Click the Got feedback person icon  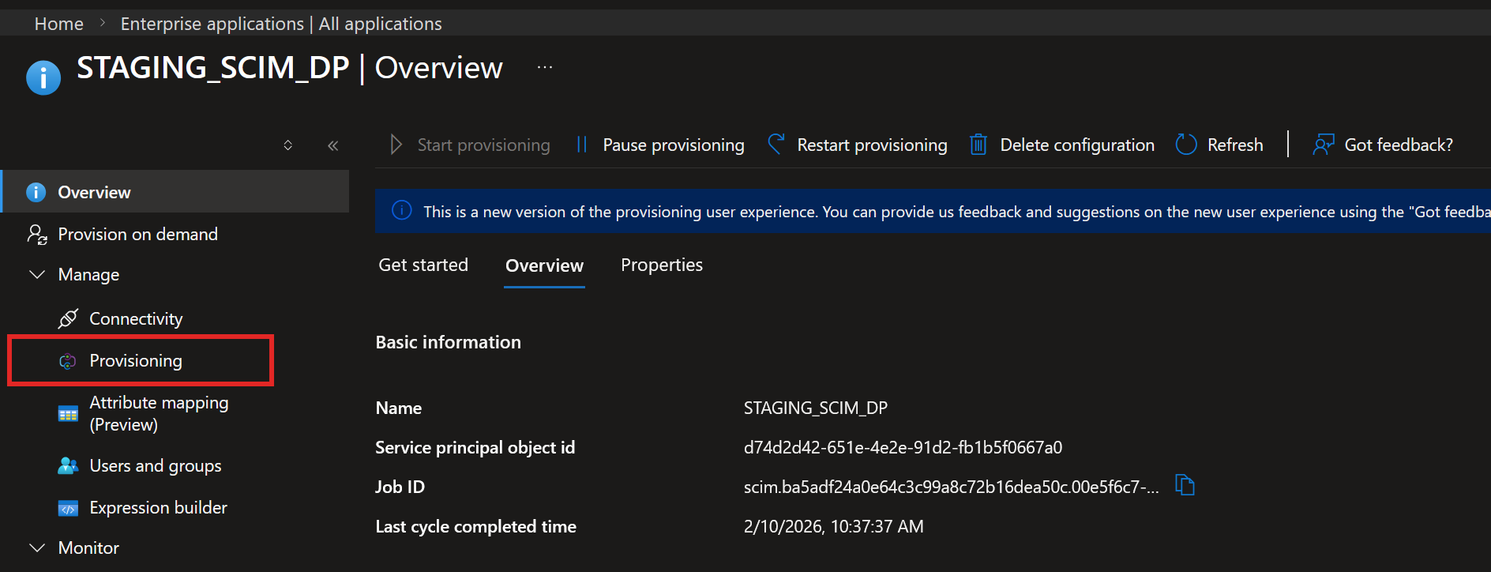click(x=1324, y=144)
